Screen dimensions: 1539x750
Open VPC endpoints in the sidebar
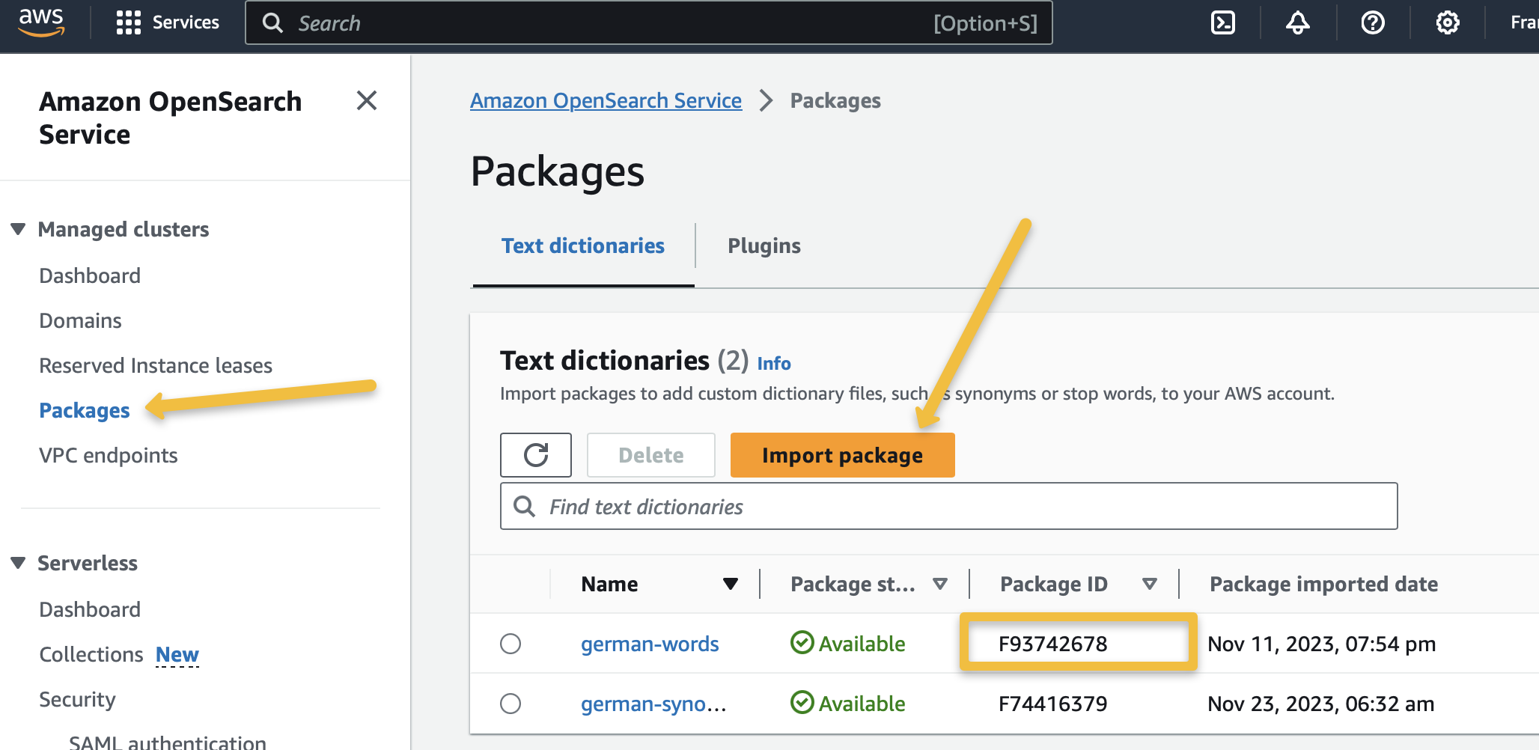tap(109, 455)
